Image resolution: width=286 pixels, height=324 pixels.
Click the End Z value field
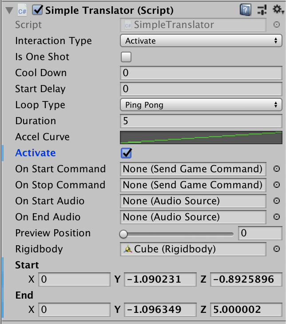click(246, 310)
